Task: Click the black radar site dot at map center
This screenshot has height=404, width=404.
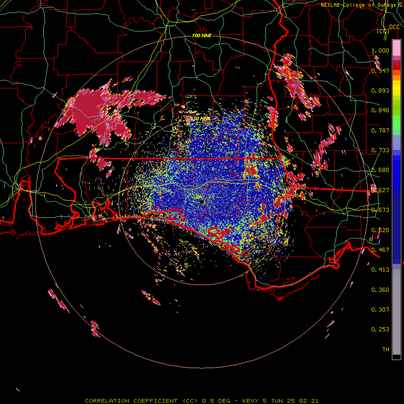Action: coord(202,202)
